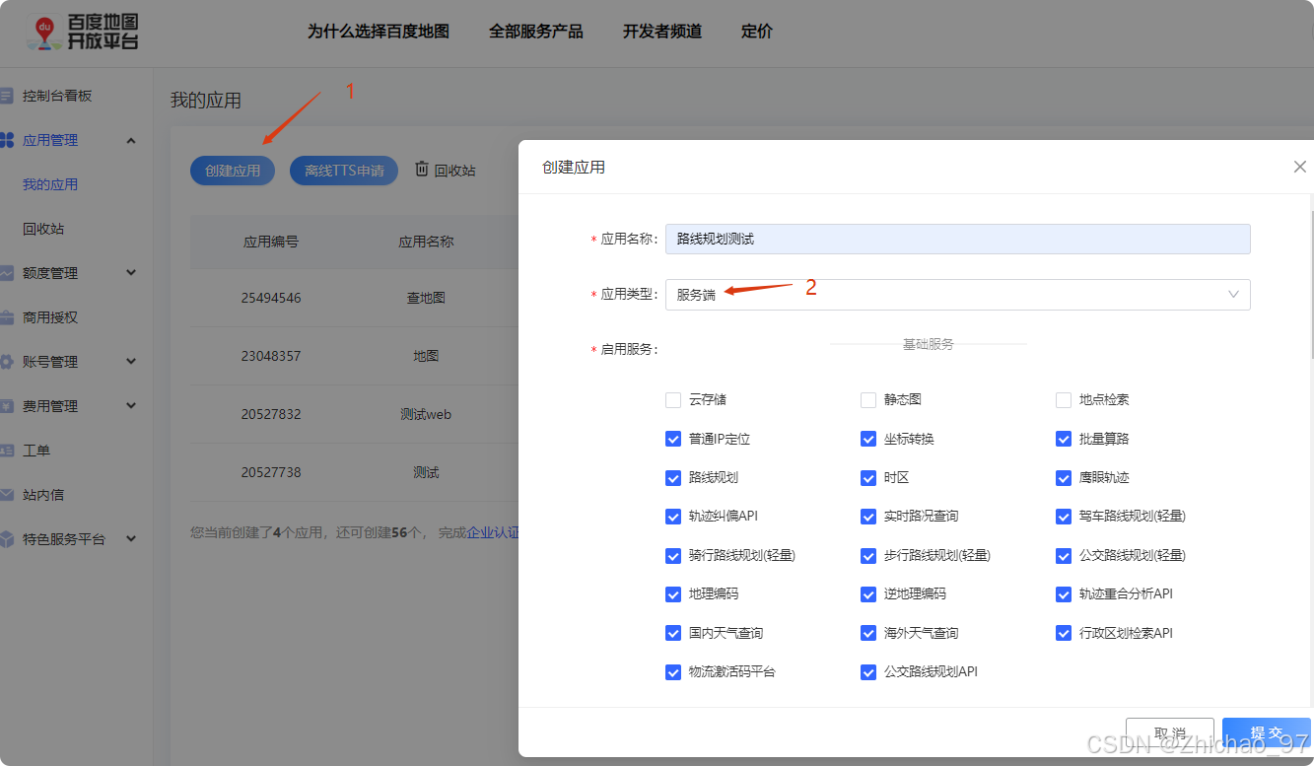Enable the 云存储 checkbox

click(x=673, y=400)
